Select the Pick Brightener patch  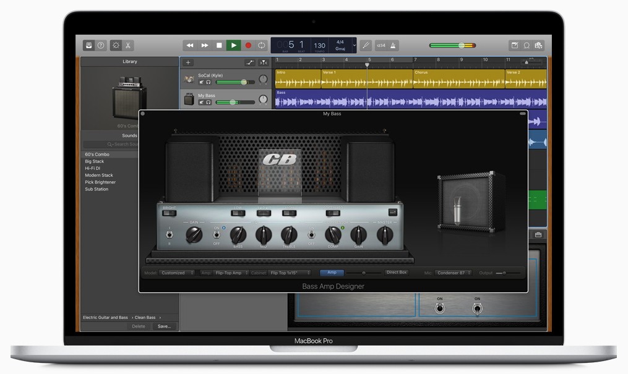click(x=100, y=182)
